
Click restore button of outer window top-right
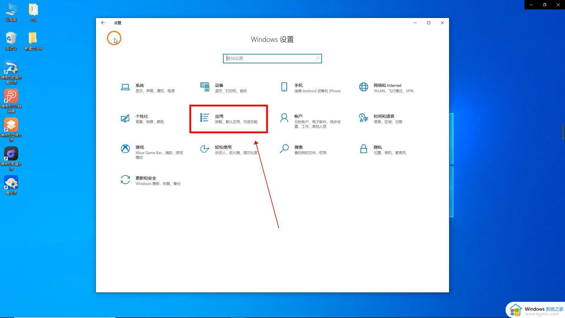(545, 5)
